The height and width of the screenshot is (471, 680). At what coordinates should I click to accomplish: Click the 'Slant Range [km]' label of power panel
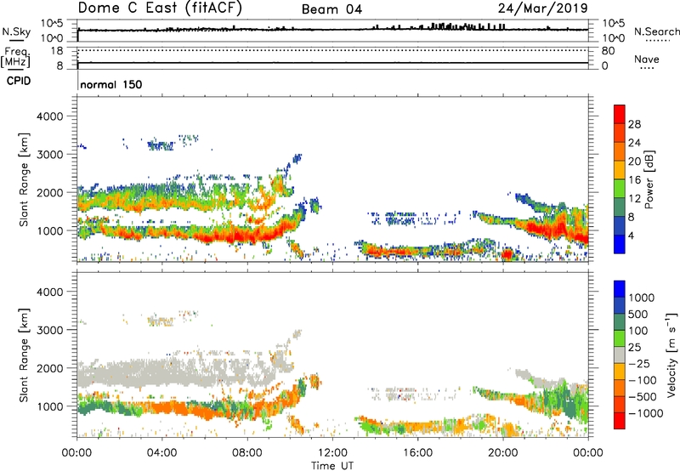[x=24, y=179]
